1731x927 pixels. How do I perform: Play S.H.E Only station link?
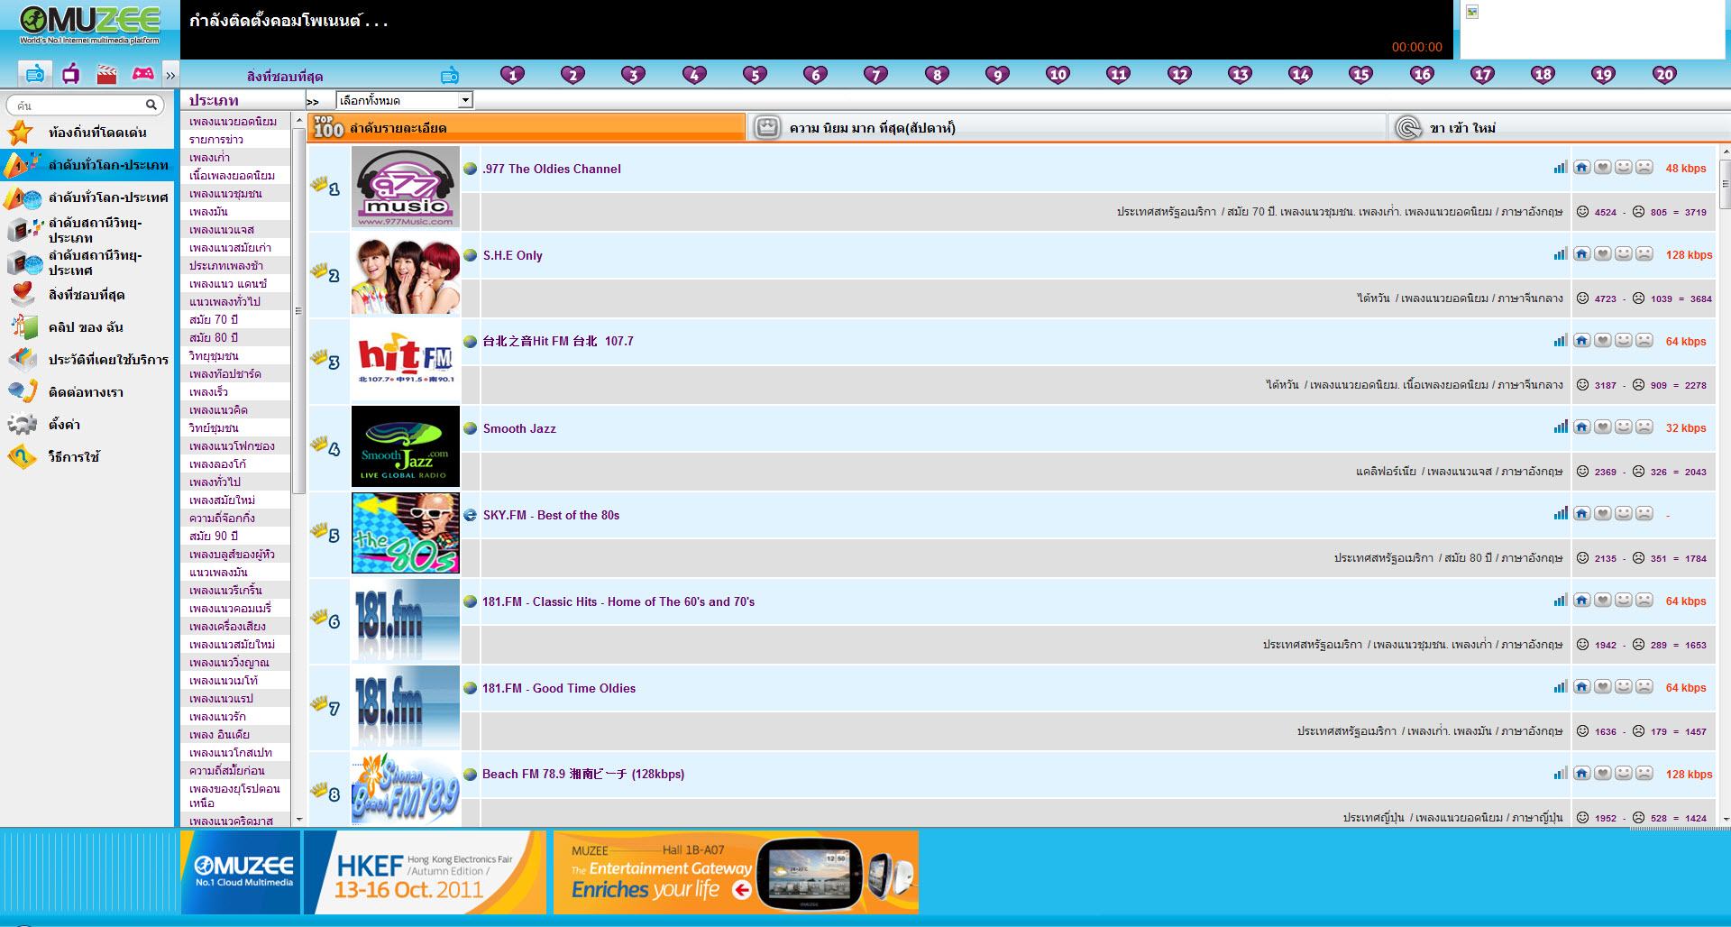pos(513,255)
